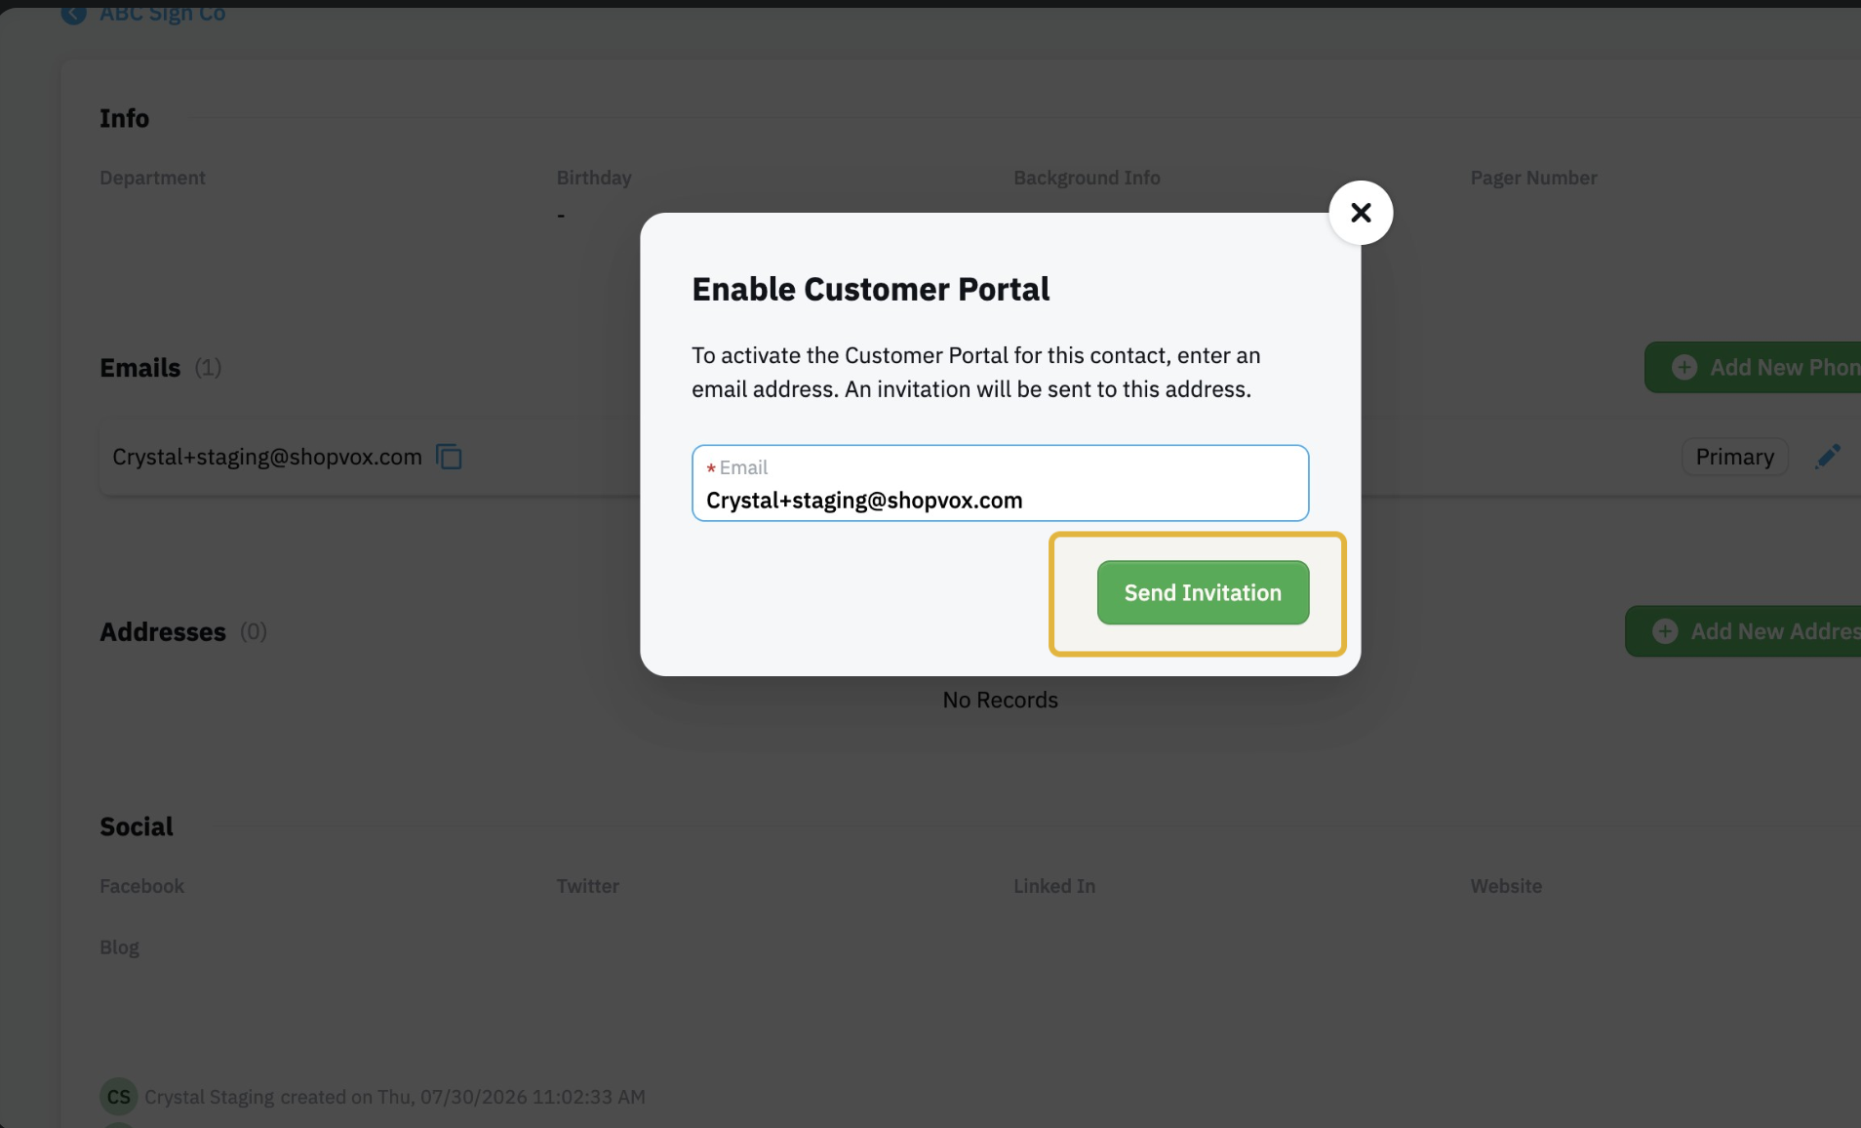The image size is (1861, 1128).
Task: Copy the email address using copy icon
Action: (449, 457)
